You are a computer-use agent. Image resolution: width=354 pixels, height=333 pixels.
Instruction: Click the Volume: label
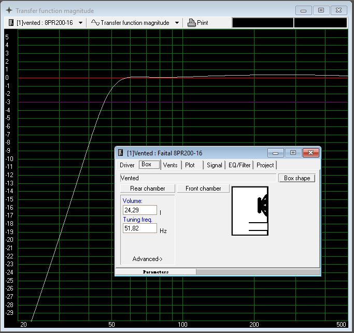coord(133,201)
